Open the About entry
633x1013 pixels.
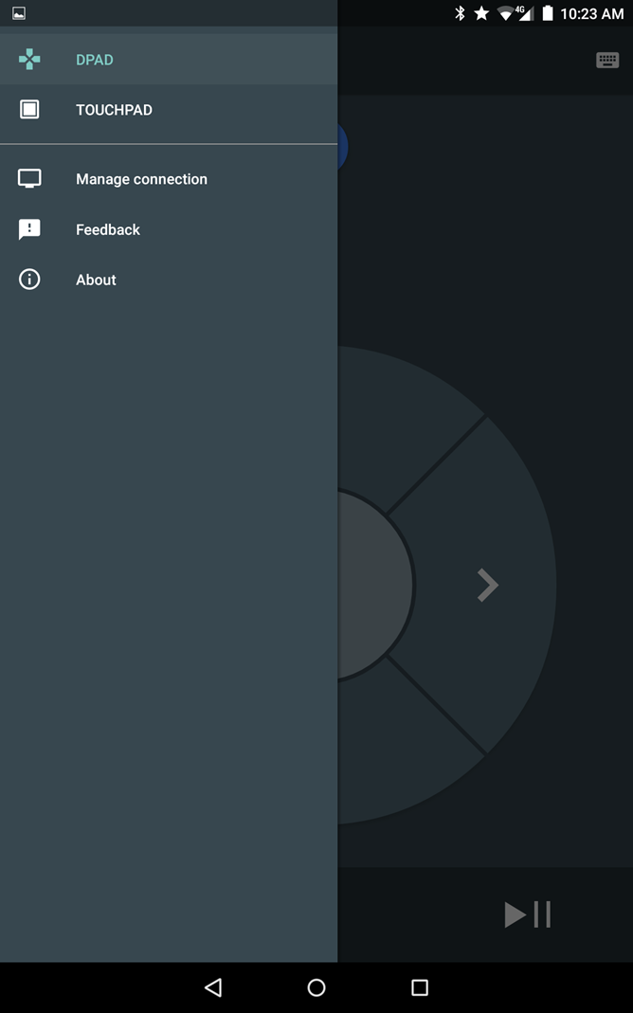[169, 280]
